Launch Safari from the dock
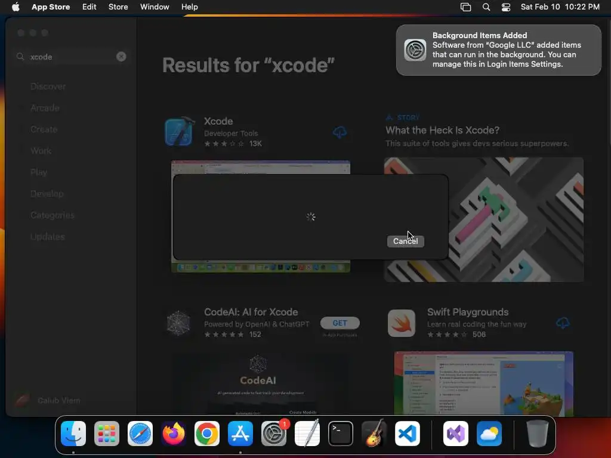 (x=140, y=434)
